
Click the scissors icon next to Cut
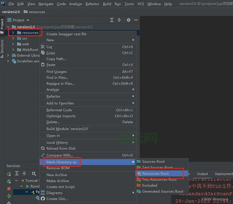coord(43,47)
